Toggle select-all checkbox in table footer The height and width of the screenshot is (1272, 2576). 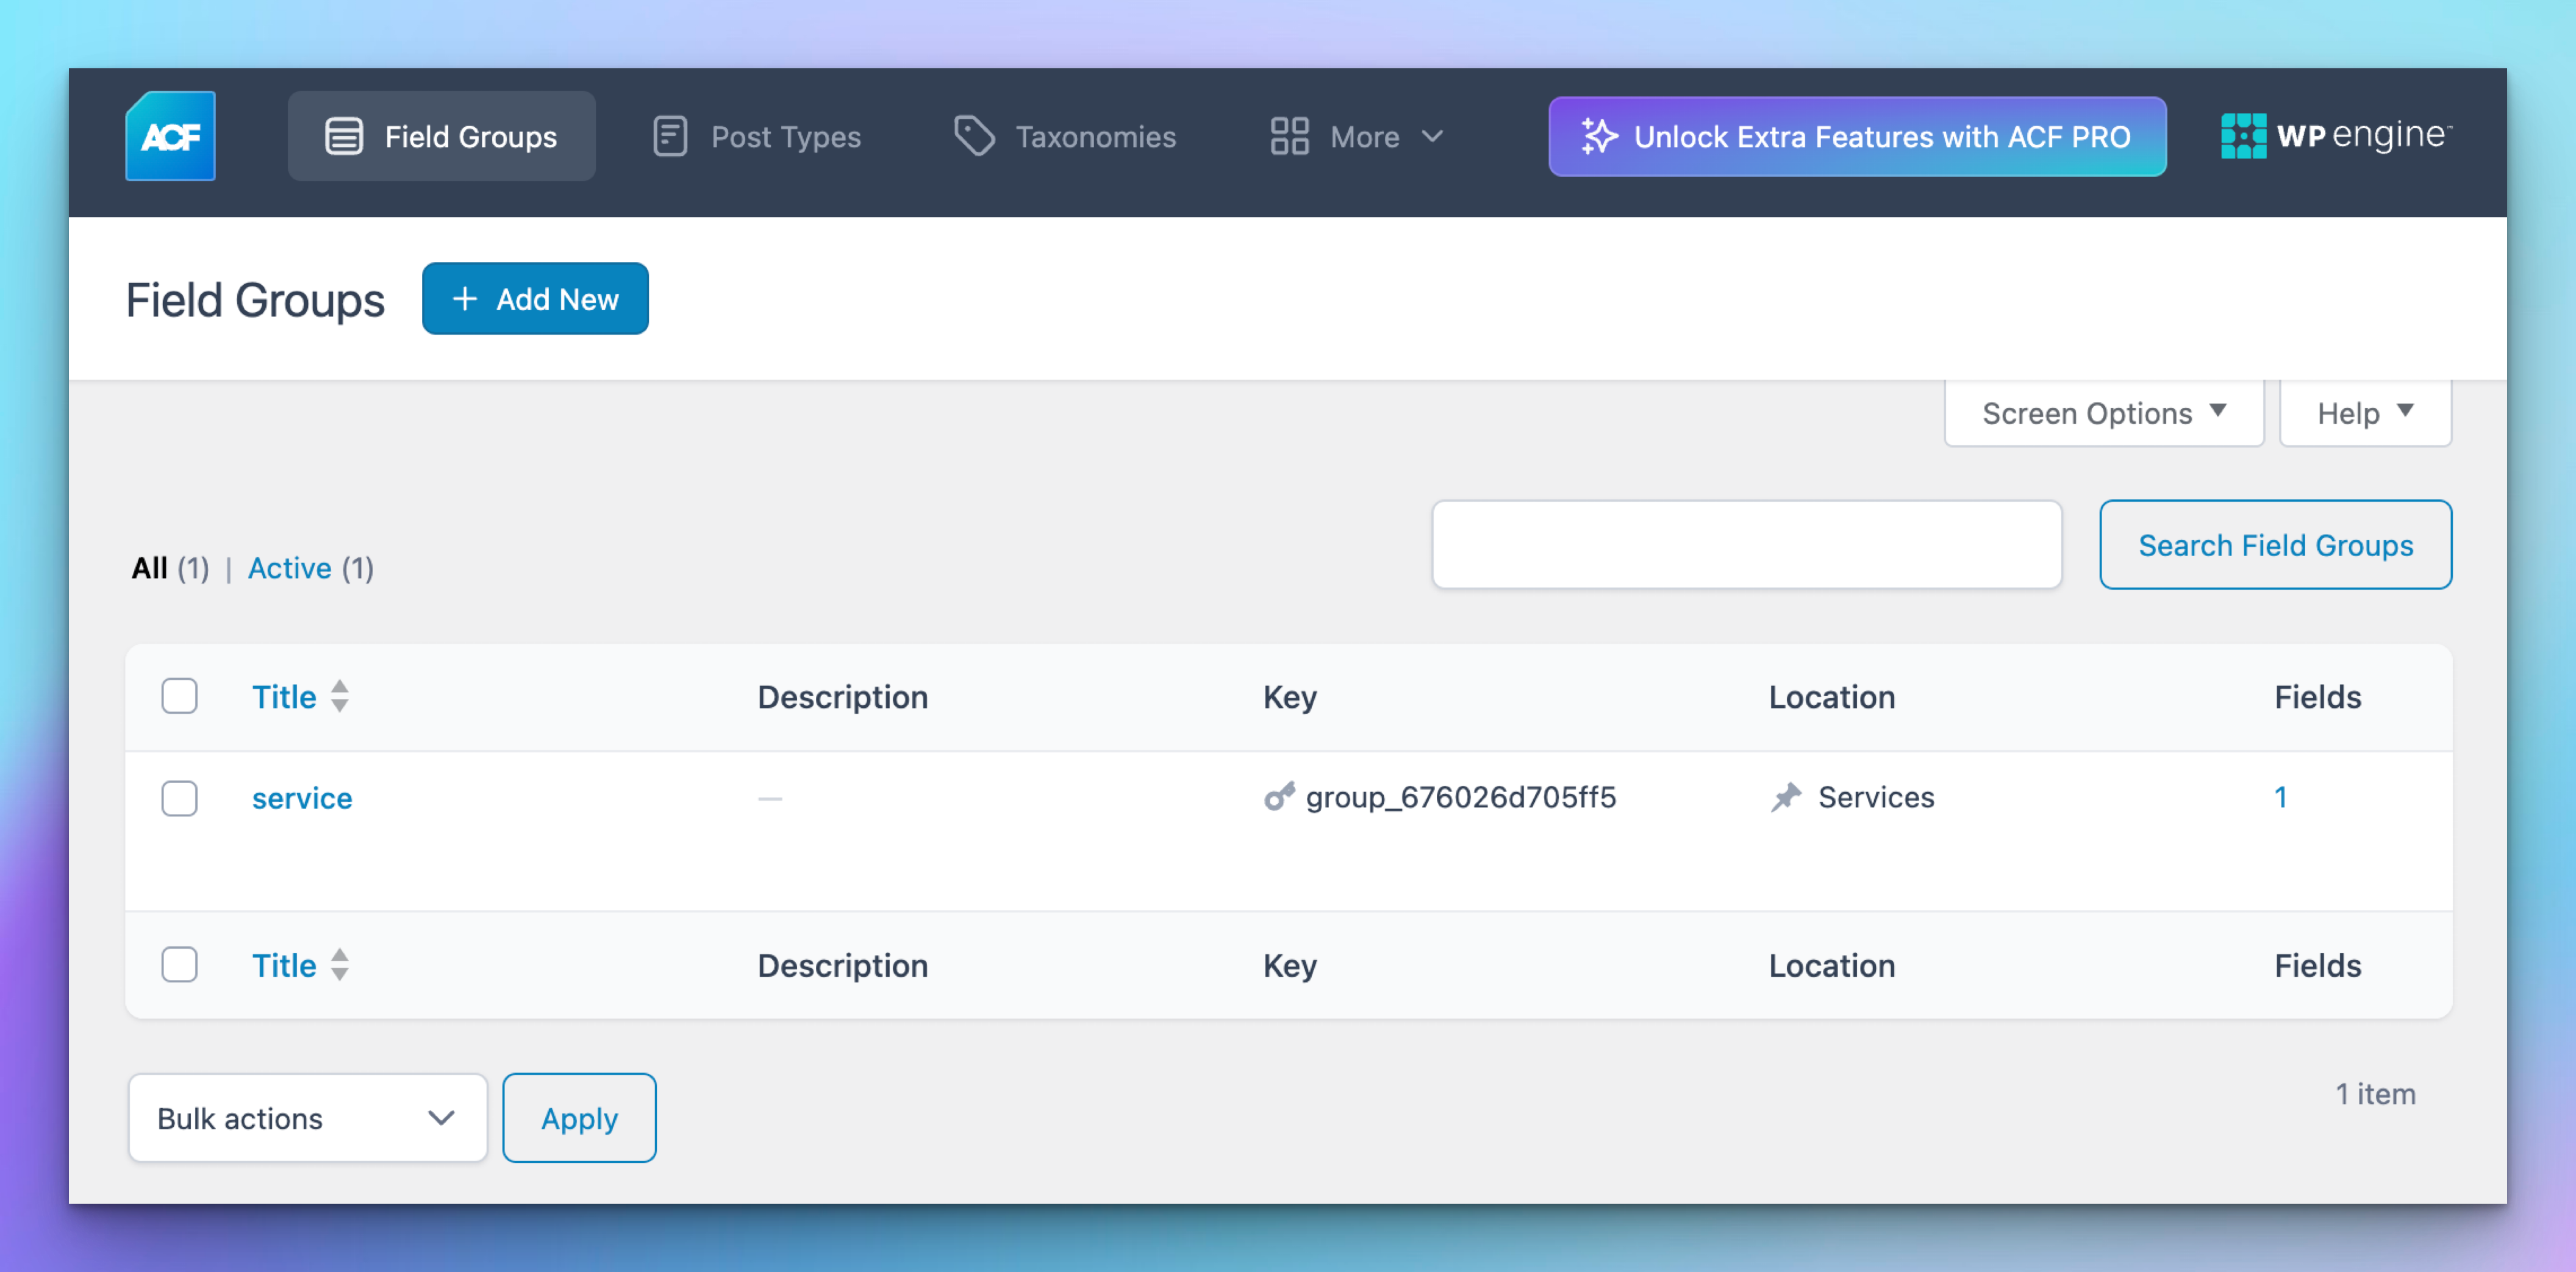click(180, 965)
